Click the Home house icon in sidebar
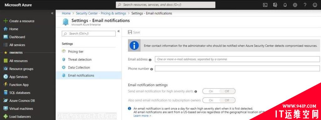321x120 pixels. [x=6, y=29]
